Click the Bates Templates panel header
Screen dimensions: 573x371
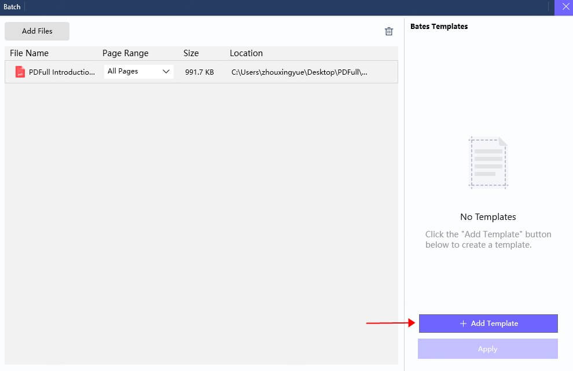tap(439, 26)
